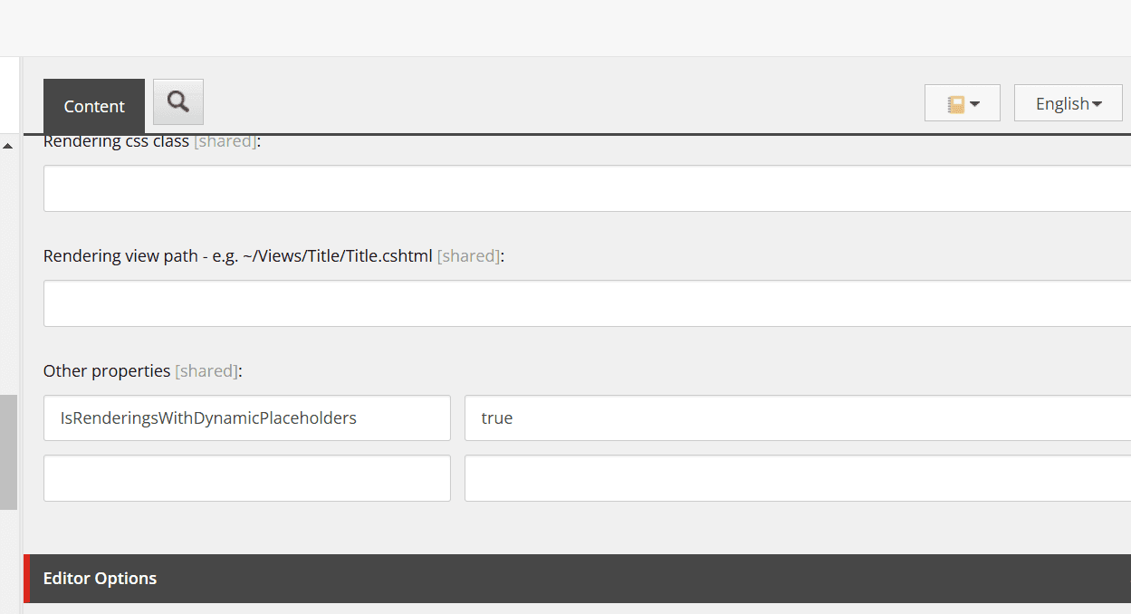This screenshot has width=1131, height=614.
Task: Click the 'Rendering view path' label text
Action: pyautogui.click(x=237, y=256)
